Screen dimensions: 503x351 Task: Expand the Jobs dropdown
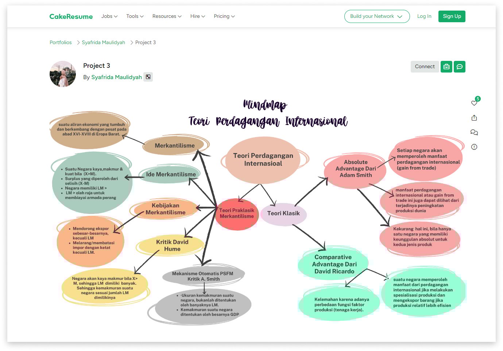(x=109, y=16)
